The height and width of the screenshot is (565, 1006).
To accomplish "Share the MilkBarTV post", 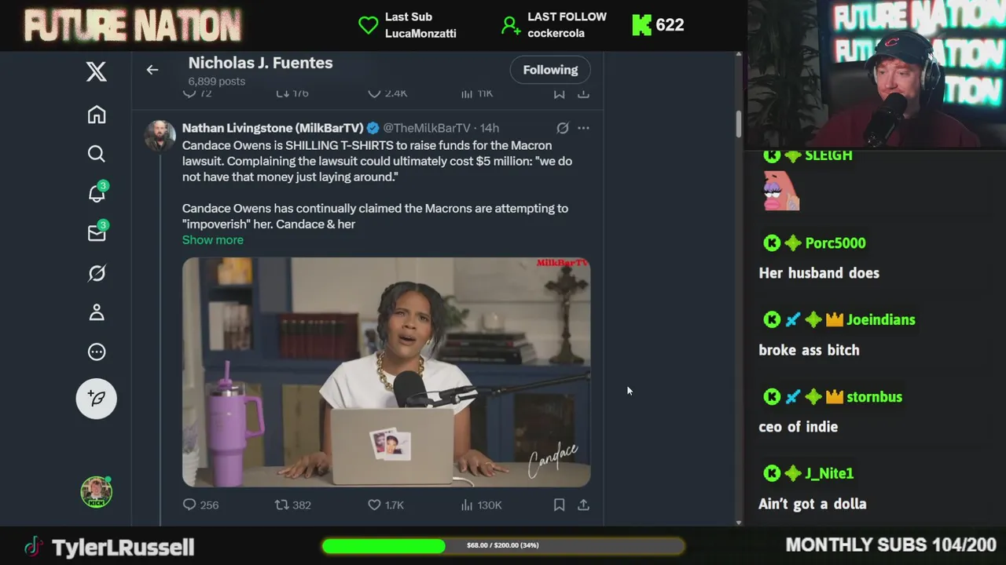I will click(x=583, y=505).
